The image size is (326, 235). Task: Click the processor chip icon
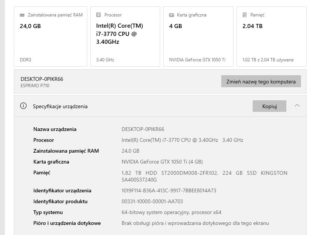pyautogui.click(x=98, y=15)
